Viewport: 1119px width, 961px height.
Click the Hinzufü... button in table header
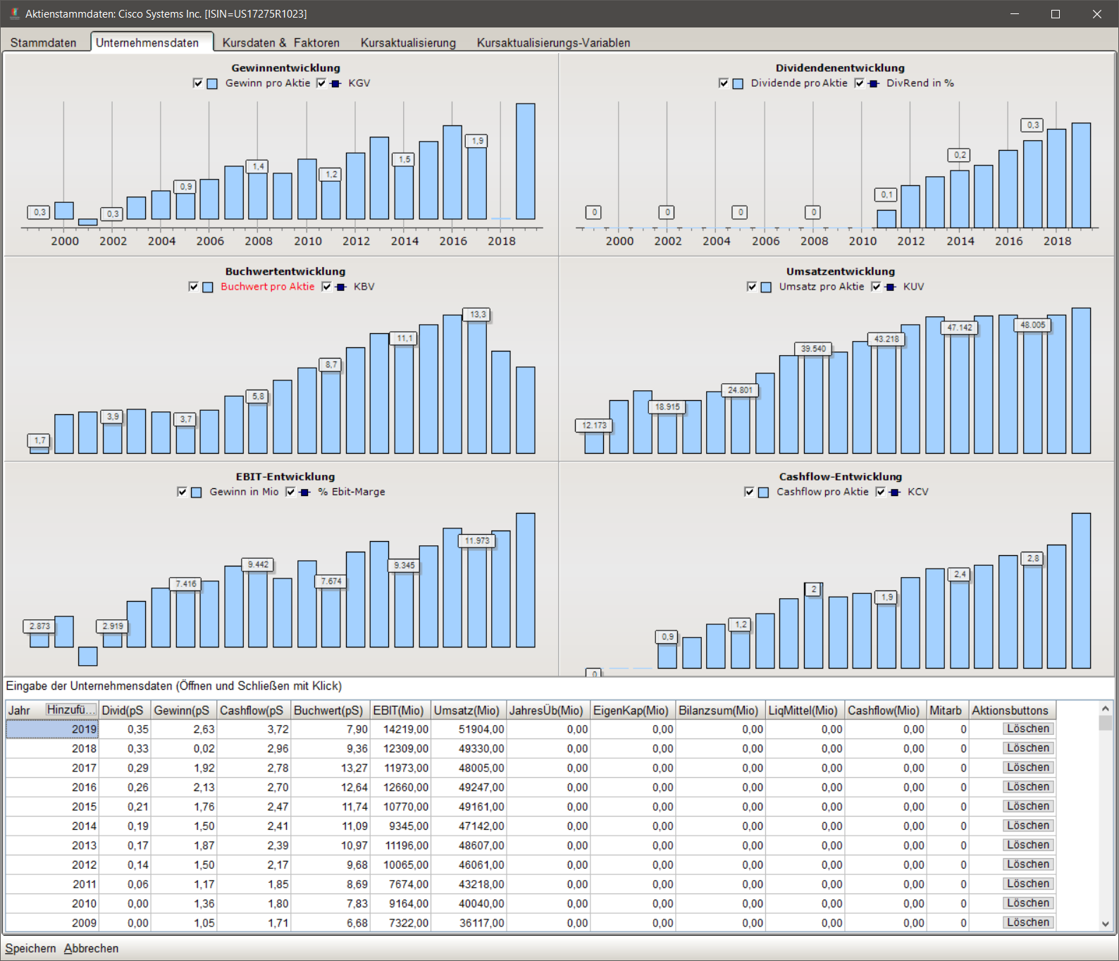click(71, 709)
